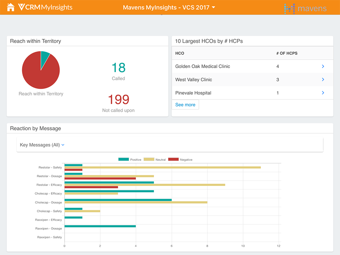Screen dimensions: 340x255
Task: Open Pinevale Hospital chevron arrow
Action: coord(323,93)
